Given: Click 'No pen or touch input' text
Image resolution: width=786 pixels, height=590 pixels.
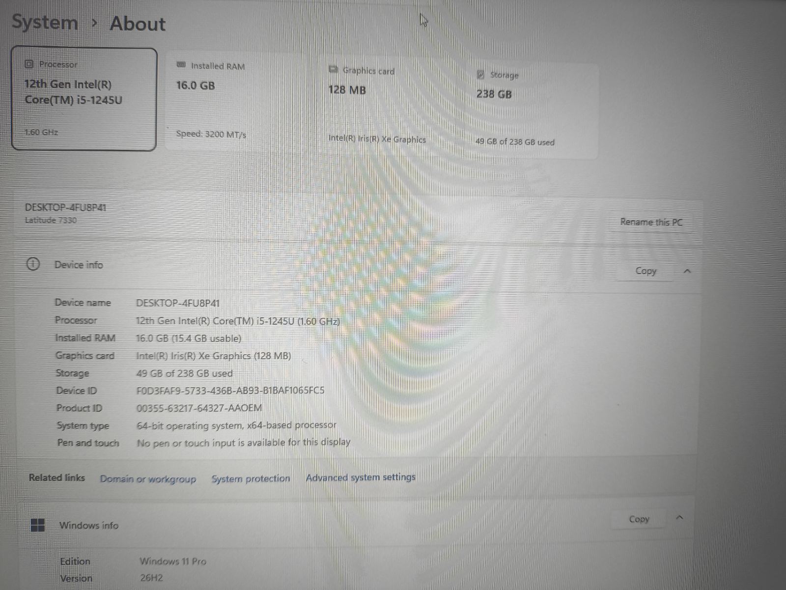Looking at the screenshot, I should 244,443.
